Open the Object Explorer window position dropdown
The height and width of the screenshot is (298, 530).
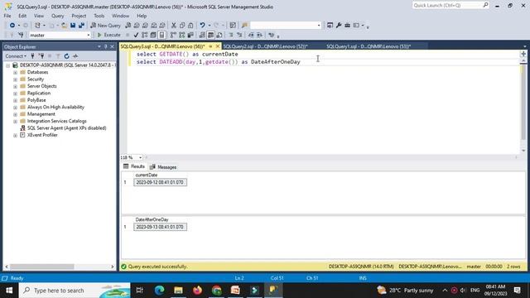click(99, 46)
